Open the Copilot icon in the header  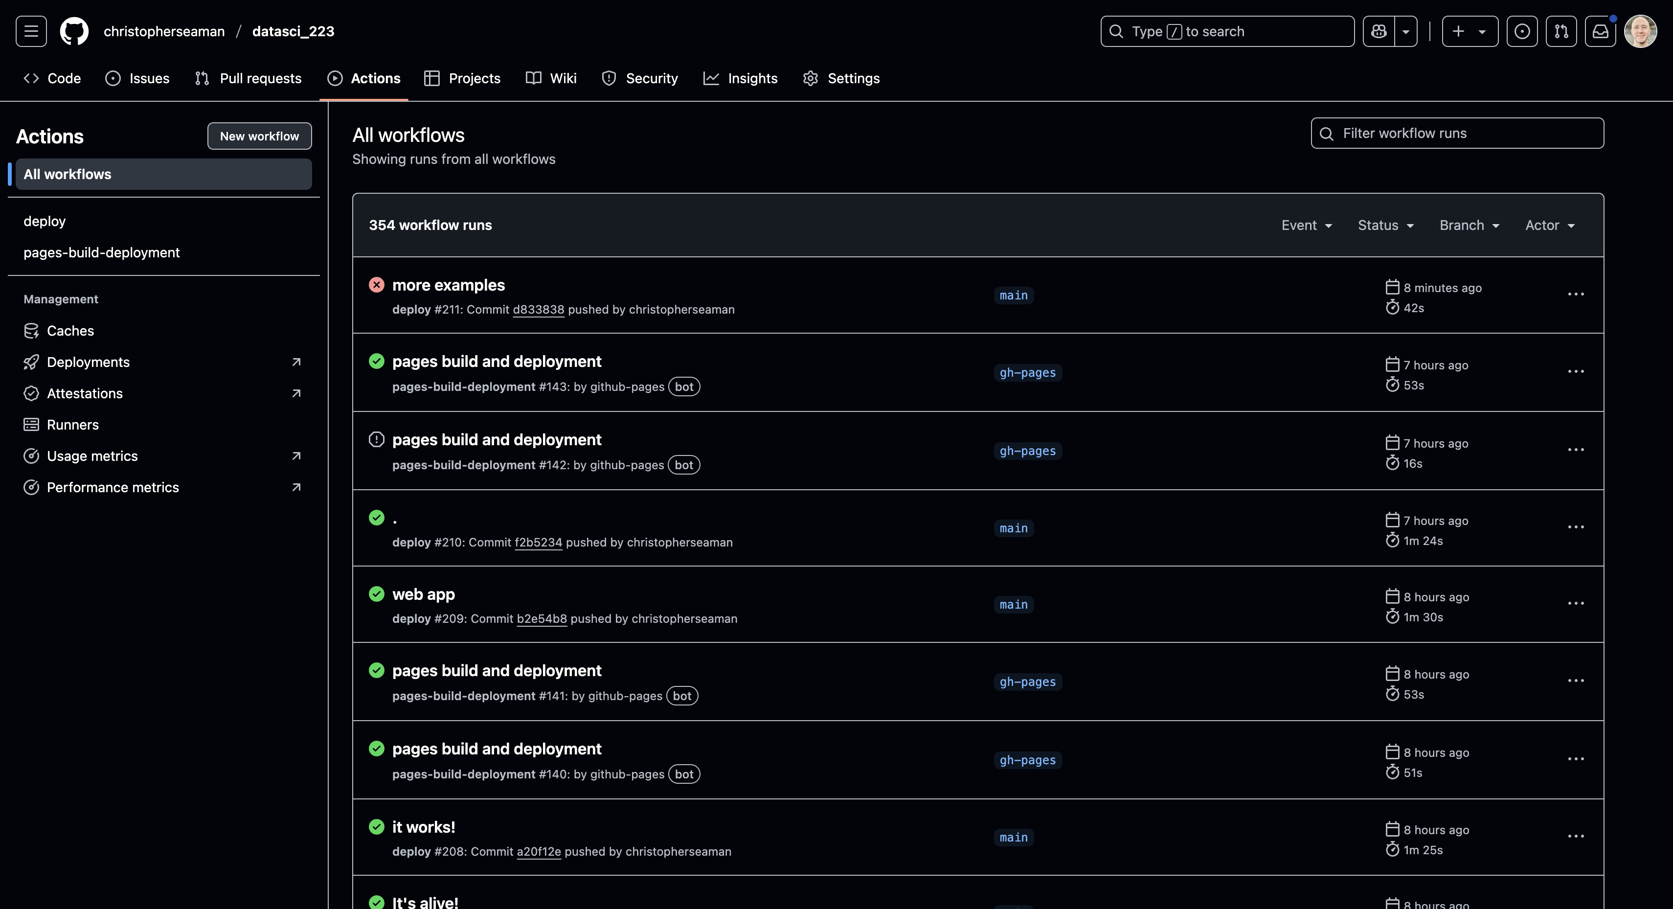[1378, 30]
